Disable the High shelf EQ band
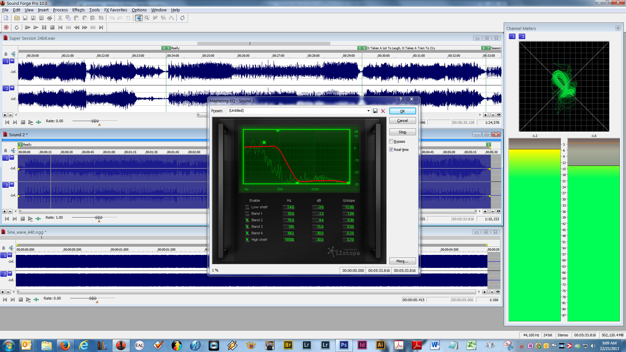Viewport: 626px width, 352px height. coord(247,240)
